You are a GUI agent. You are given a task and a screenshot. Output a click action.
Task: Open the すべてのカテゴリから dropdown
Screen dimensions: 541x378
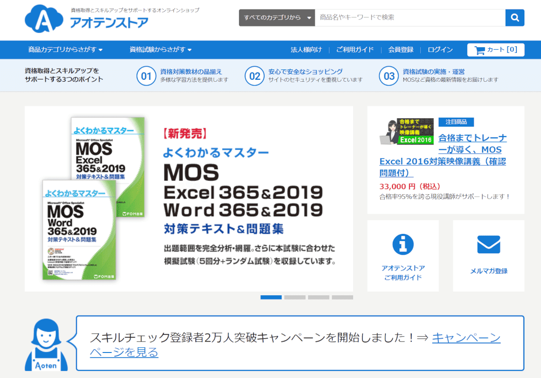click(277, 17)
